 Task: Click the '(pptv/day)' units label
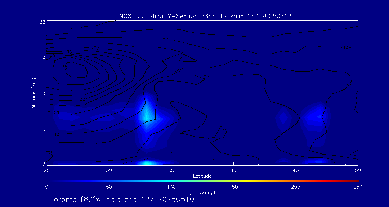pos(202,192)
